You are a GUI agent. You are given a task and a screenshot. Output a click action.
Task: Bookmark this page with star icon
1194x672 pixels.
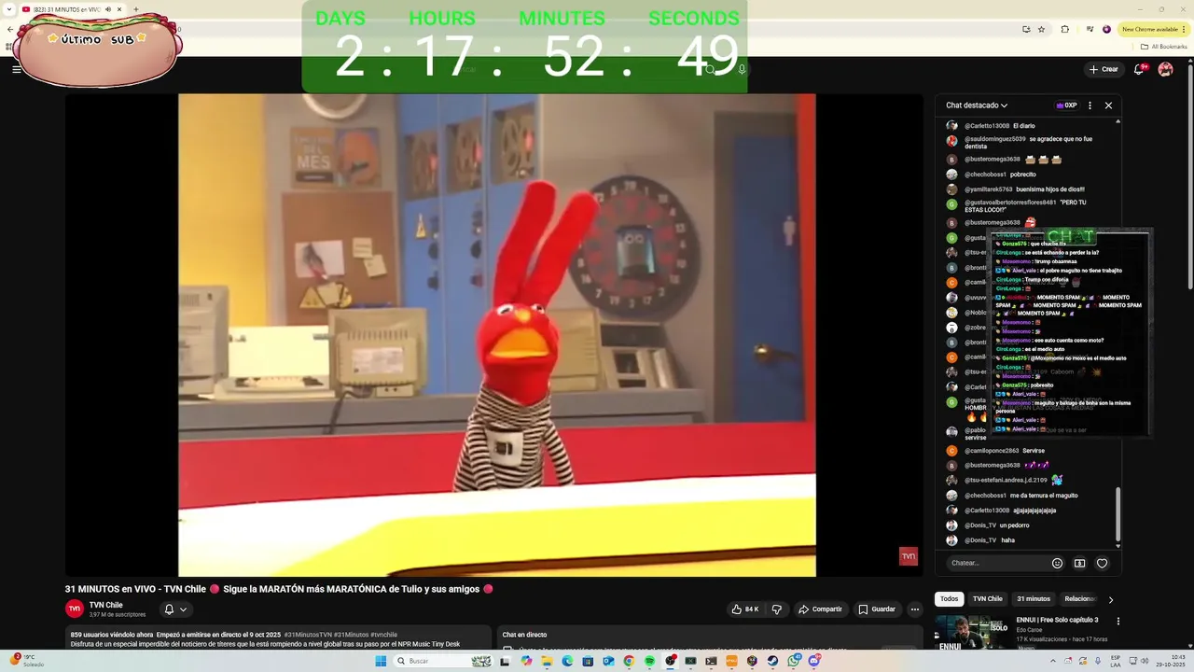click(x=1042, y=29)
